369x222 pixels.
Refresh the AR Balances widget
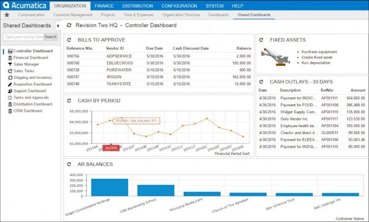69,164
